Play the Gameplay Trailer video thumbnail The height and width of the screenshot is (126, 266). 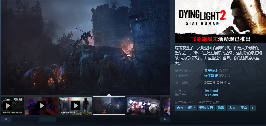coord(76,106)
